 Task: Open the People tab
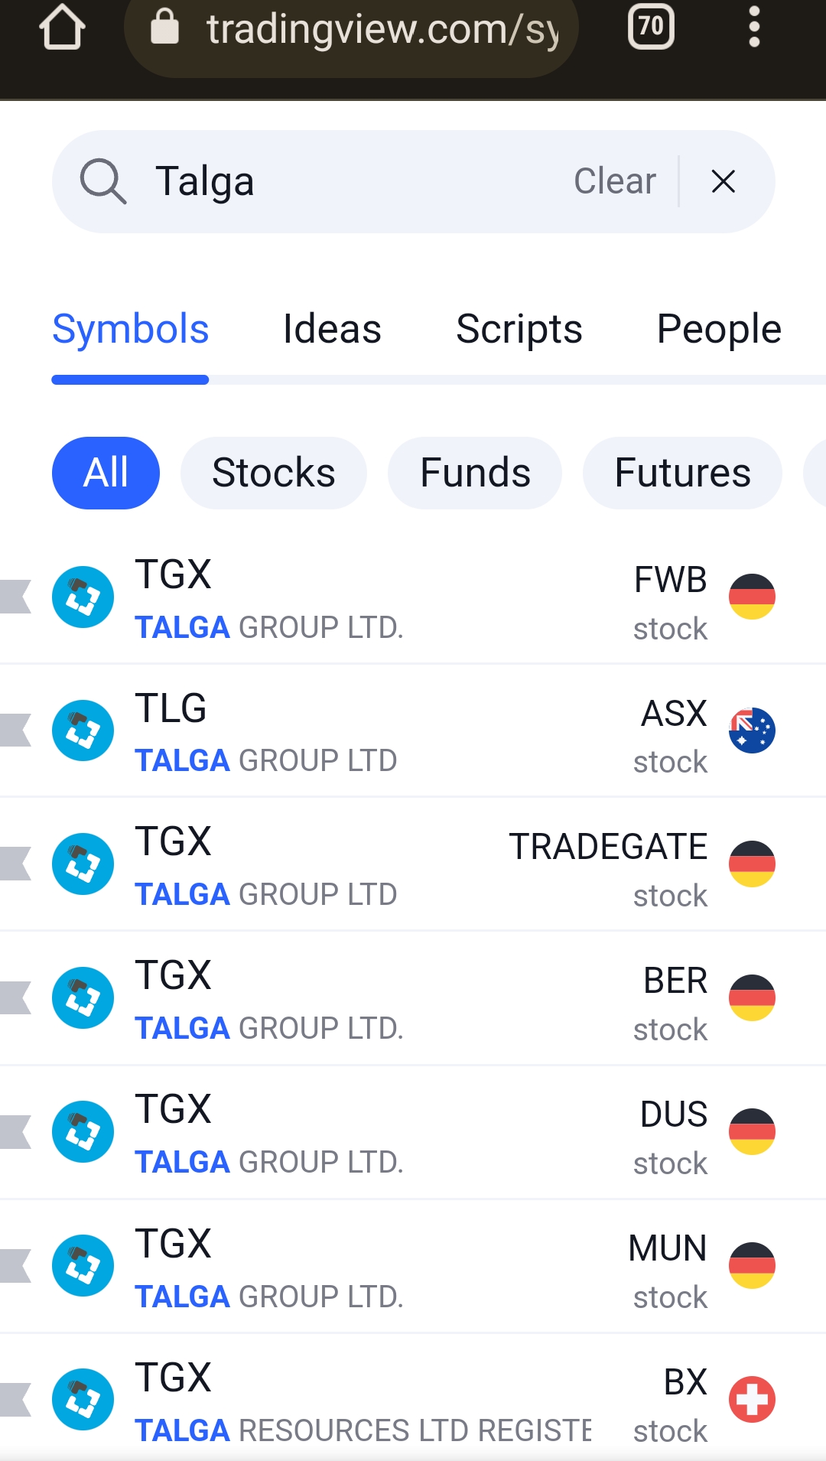(719, 330)
